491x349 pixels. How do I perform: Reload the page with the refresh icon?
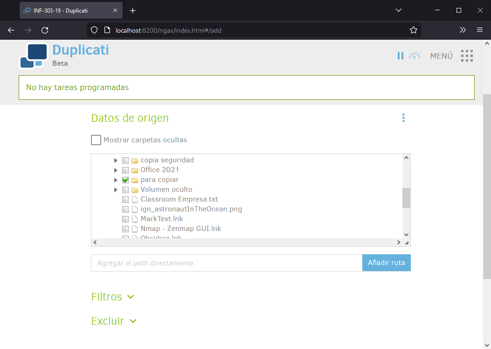point(45,30)
